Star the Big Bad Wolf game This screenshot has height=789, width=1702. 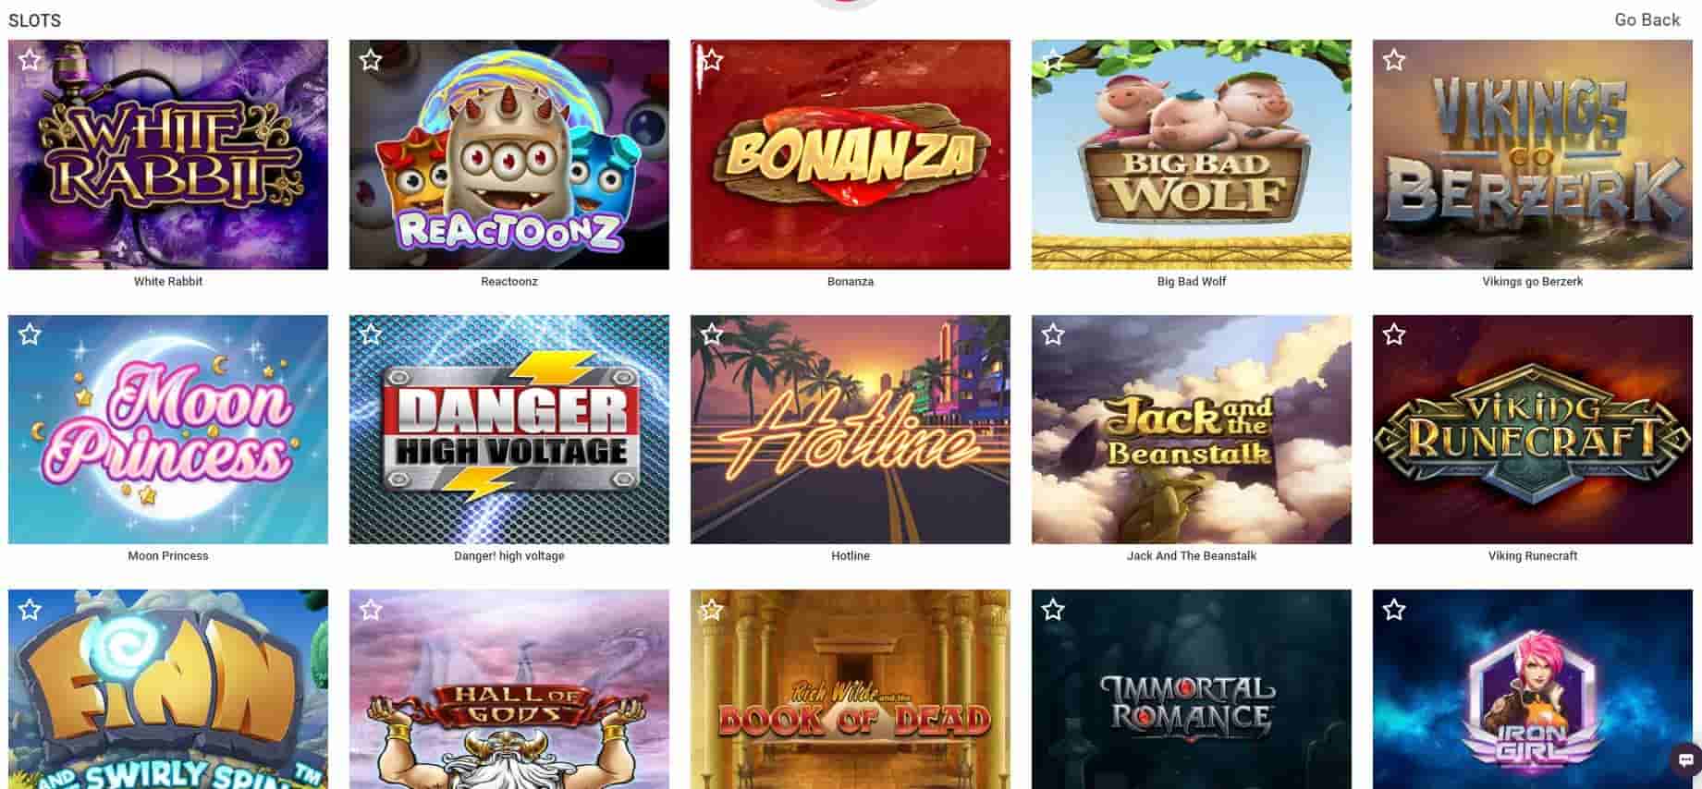[1053, 60]
